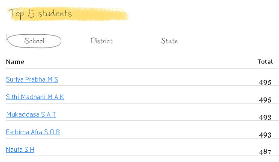Open Fathima Afra S O B link

point(33,132)
